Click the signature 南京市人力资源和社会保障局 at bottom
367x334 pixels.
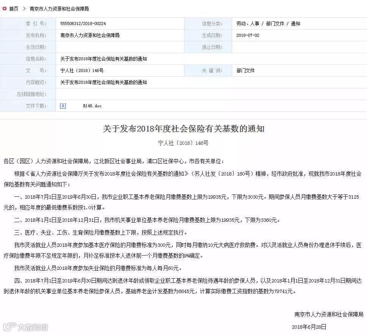coord(329,314)
